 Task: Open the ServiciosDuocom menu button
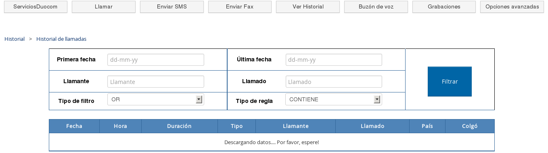36,7
